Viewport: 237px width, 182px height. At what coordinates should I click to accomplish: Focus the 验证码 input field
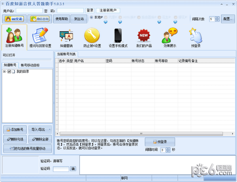click(x=61, y=169)
